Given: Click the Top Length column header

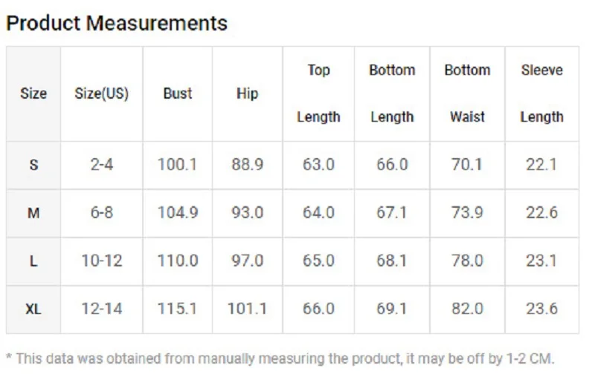Looking at the screenshot, I should click(x=318, y=93).
